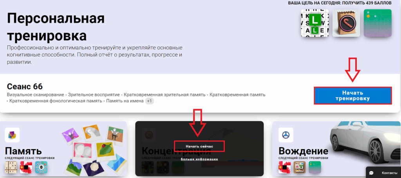The image size is (401, 178).
Task: Select the green gradient game icon under Вождение
Action: 315,167
